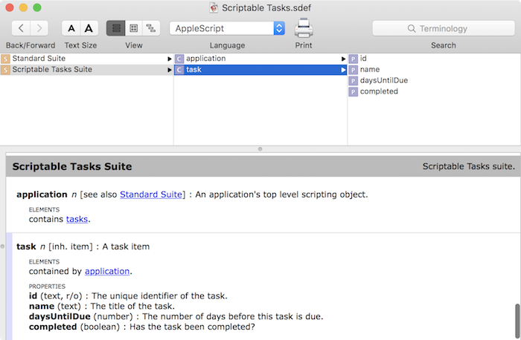Image resolution: width=521 pixels, height=340 pixels.
Task: Go forward with the Forward arrow button
Action: click(39, 28)
